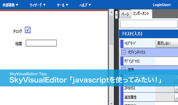Open the ウィザード menu
Screen dimensions: 178x105
coord(37,5)
